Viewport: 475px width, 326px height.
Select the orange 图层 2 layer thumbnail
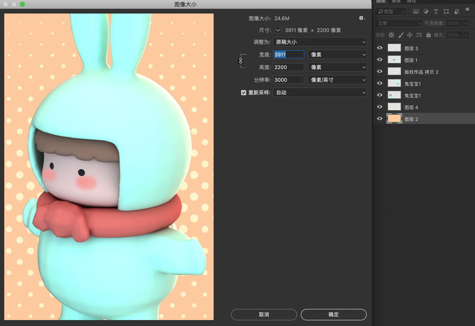(394, 118)
